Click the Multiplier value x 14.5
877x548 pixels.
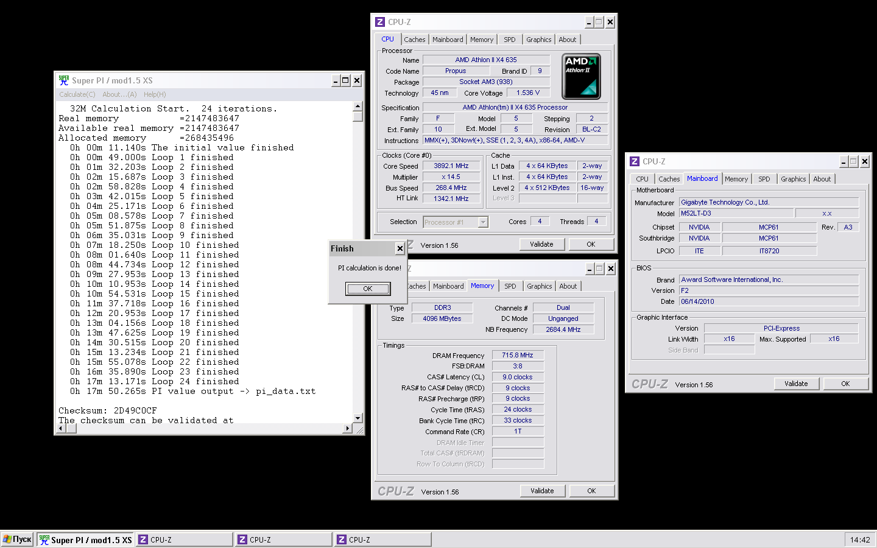[x=451, y=177]
